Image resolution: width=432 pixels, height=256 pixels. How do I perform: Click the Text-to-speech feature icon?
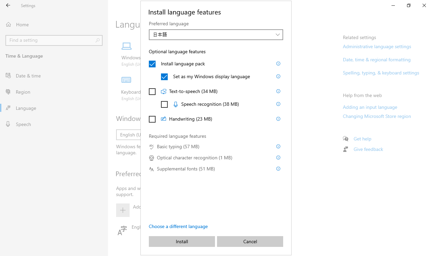pyautogui.click(x=164, y=91)
